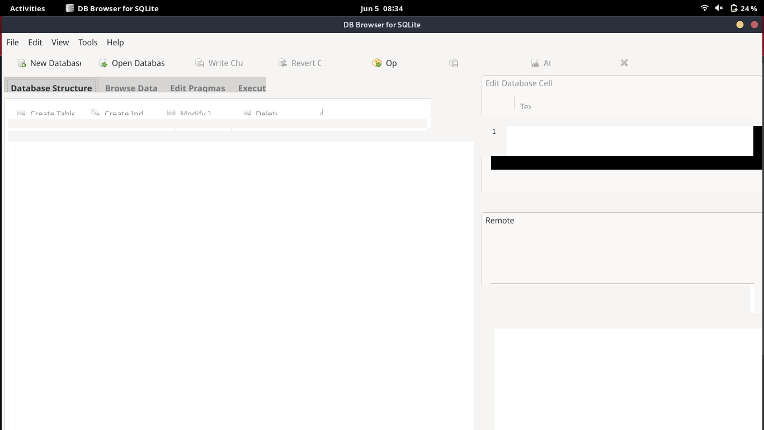Open the File menu
Viewport: 764px width, 430px height.
pyautogui.click(x=12, y=43)
